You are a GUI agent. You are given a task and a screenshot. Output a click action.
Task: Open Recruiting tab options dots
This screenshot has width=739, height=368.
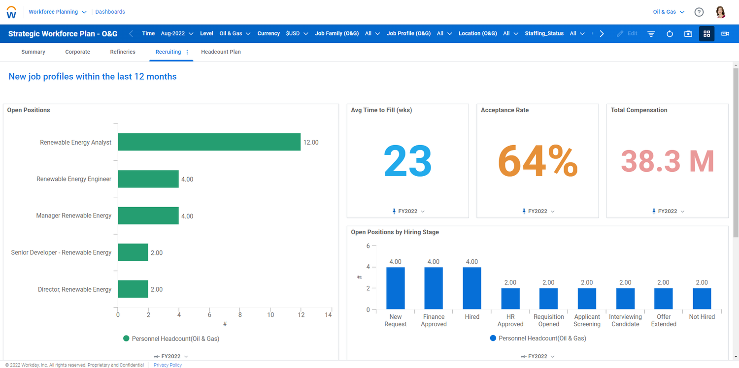(x=187, y=52)
